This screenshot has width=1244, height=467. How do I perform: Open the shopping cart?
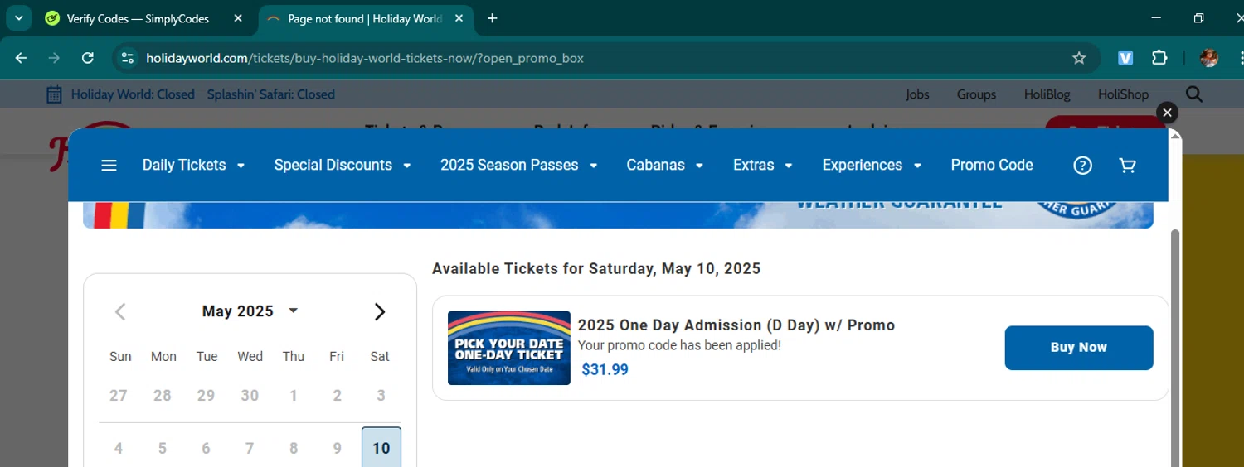1127,166
